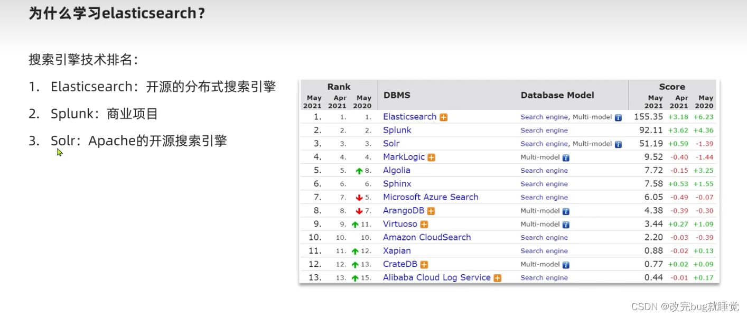This screenshot has width=747, height=317.
Task: Open the blue info icon in CrateDB row
Action: click(x=566, y=265)
